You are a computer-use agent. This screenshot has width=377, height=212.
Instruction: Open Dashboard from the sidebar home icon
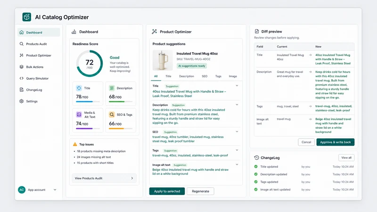(21, 33)
